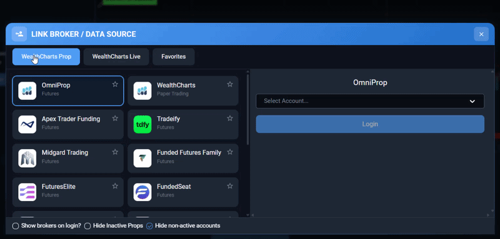Mark Funded Futures Family as favorite
Image resolution: width=500 pixels, height=239 pixels.
pos(230,152)
